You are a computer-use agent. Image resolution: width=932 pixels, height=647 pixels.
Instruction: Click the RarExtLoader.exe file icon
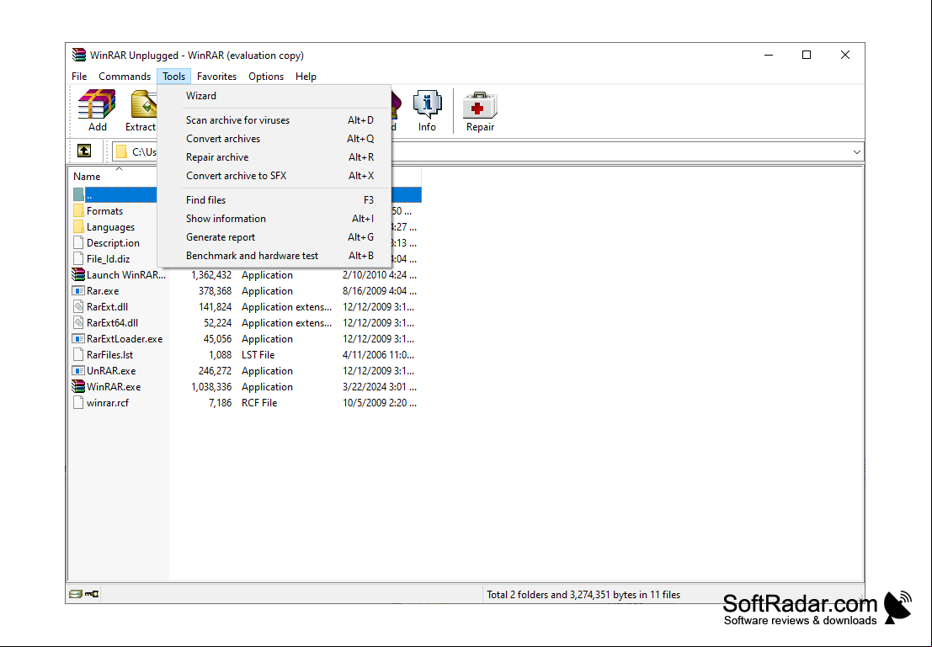[x=78, y=339]
